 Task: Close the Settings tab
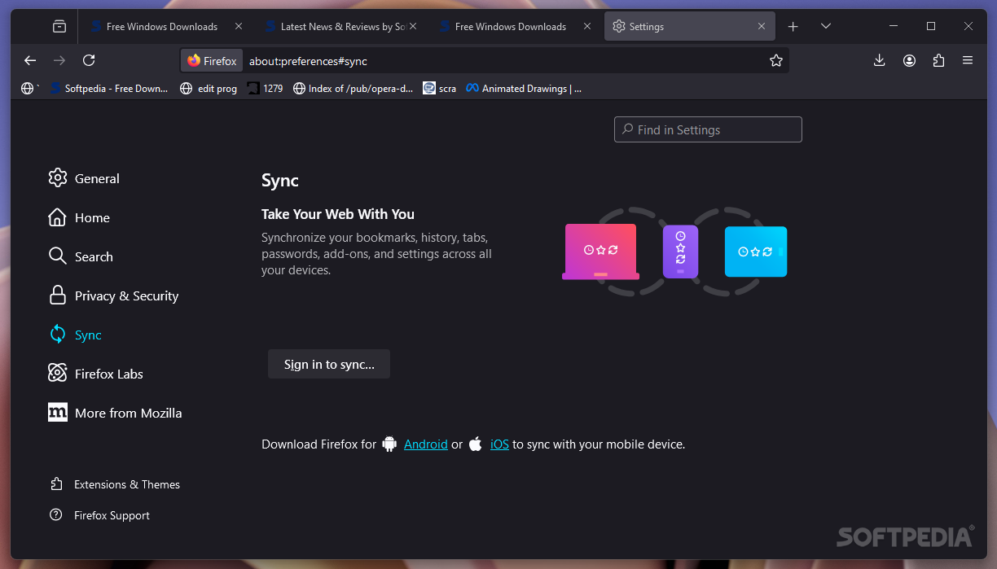tap(762, 27)
